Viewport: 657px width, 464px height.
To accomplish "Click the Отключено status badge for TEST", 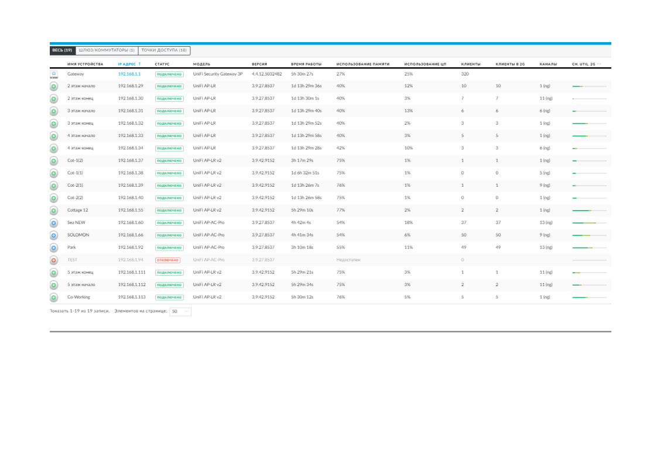I will tap(167, 260).
